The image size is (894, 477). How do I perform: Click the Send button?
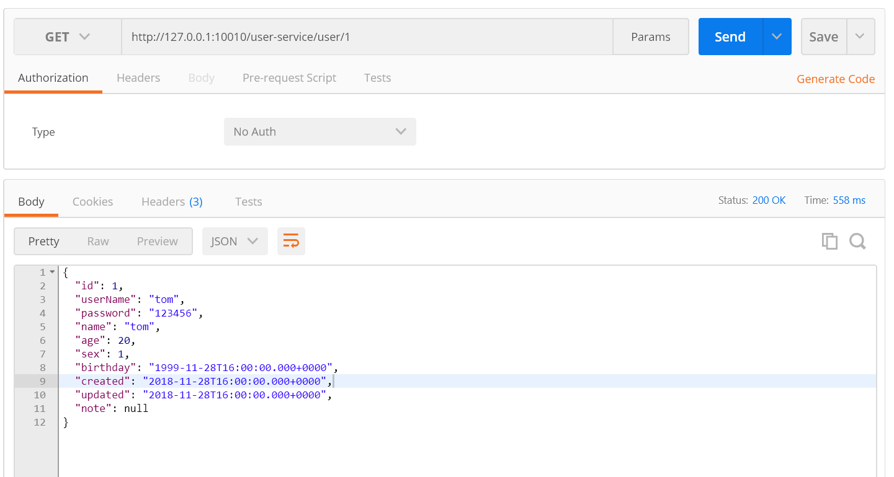[730, 37]
